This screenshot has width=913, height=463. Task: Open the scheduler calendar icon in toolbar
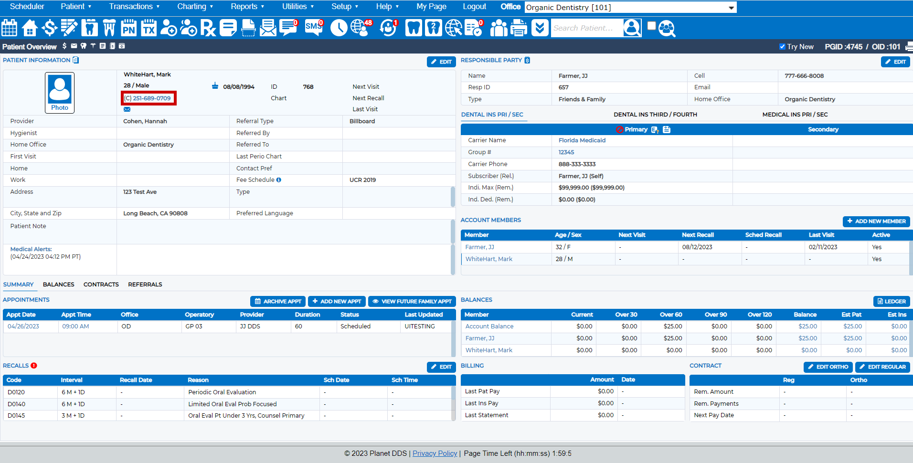coord(10,28)
